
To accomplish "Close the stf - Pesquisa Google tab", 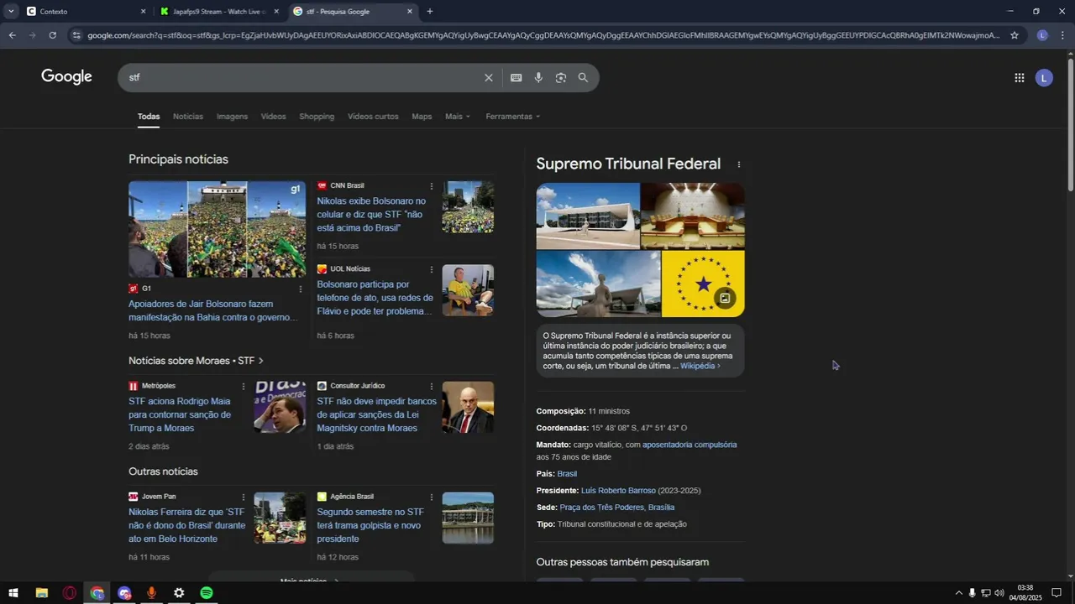I will (x=410, y=12).
